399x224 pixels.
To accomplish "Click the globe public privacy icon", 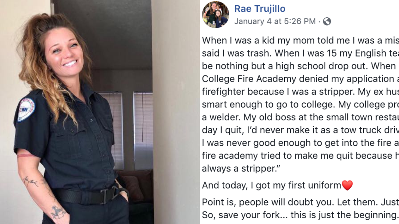I will [x=327, y=21].
